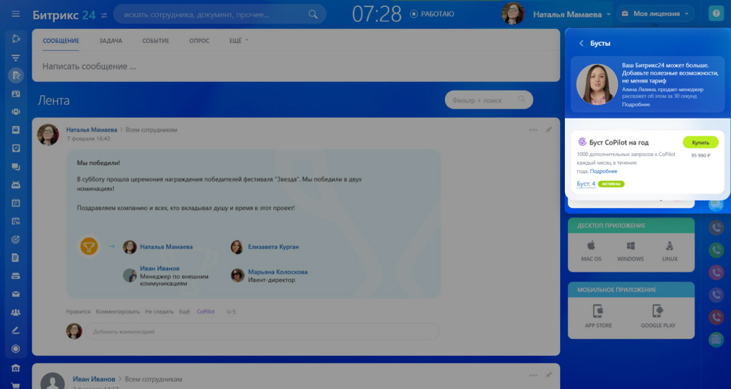The image size is (731, 389).
Task: Click the 07:28 clock
Action: point(377,14)
